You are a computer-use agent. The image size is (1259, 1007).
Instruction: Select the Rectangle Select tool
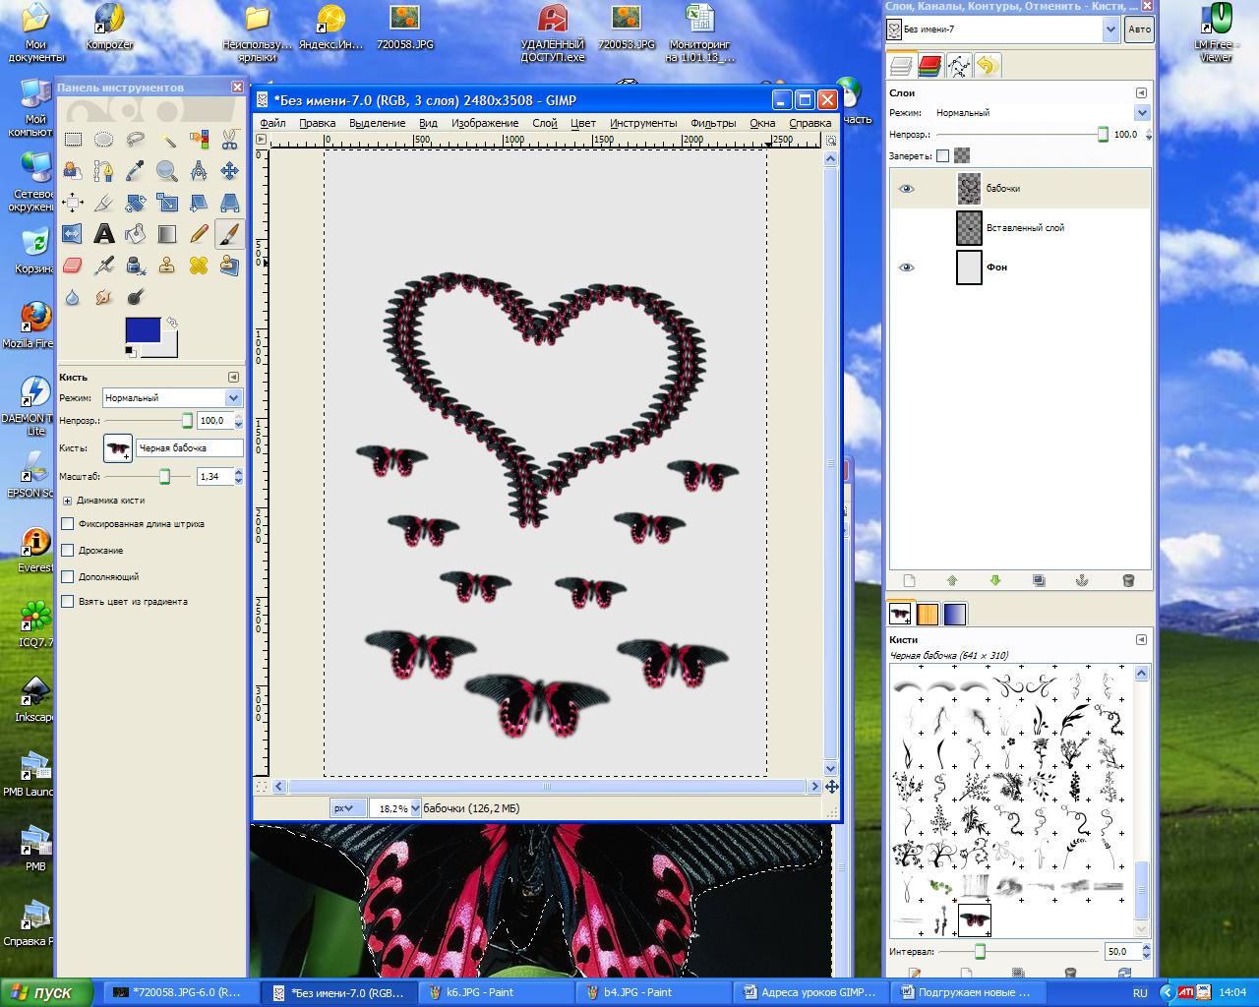[73, 140]
